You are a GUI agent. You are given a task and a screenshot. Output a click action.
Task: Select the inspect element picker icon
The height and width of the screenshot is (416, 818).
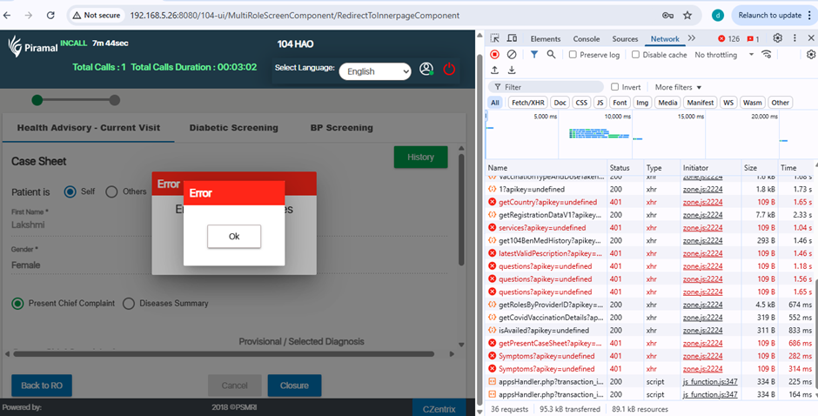tap(494, 38)
